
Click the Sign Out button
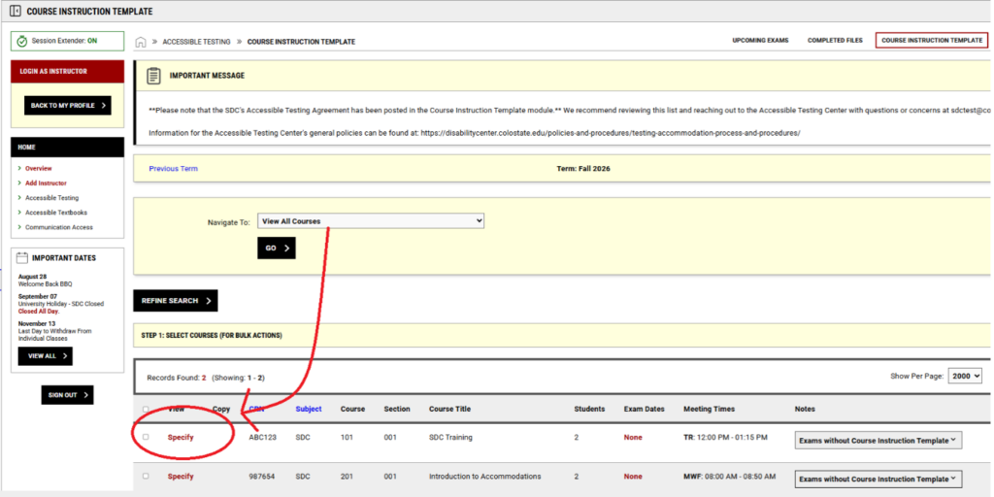[x=67, y=395]
